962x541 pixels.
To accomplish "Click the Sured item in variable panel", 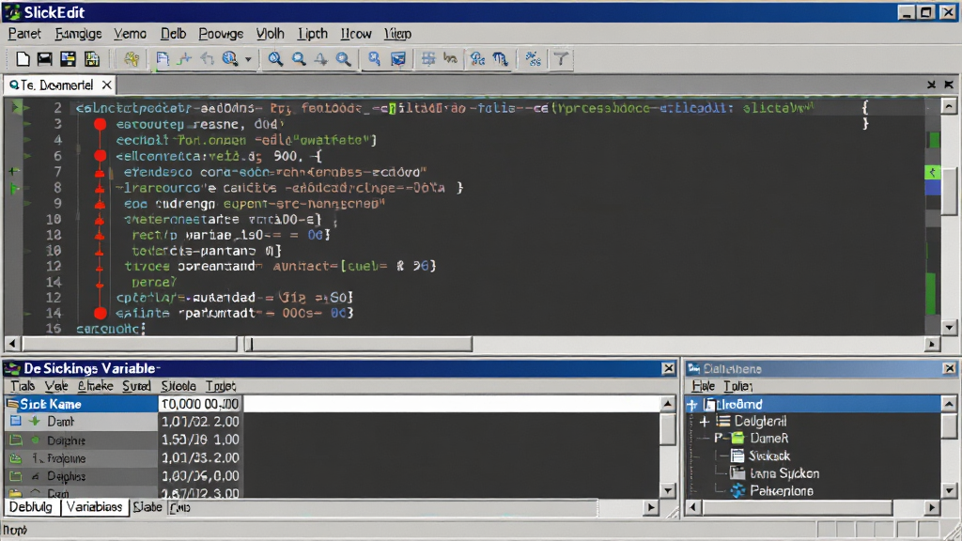I will [136, 386].
